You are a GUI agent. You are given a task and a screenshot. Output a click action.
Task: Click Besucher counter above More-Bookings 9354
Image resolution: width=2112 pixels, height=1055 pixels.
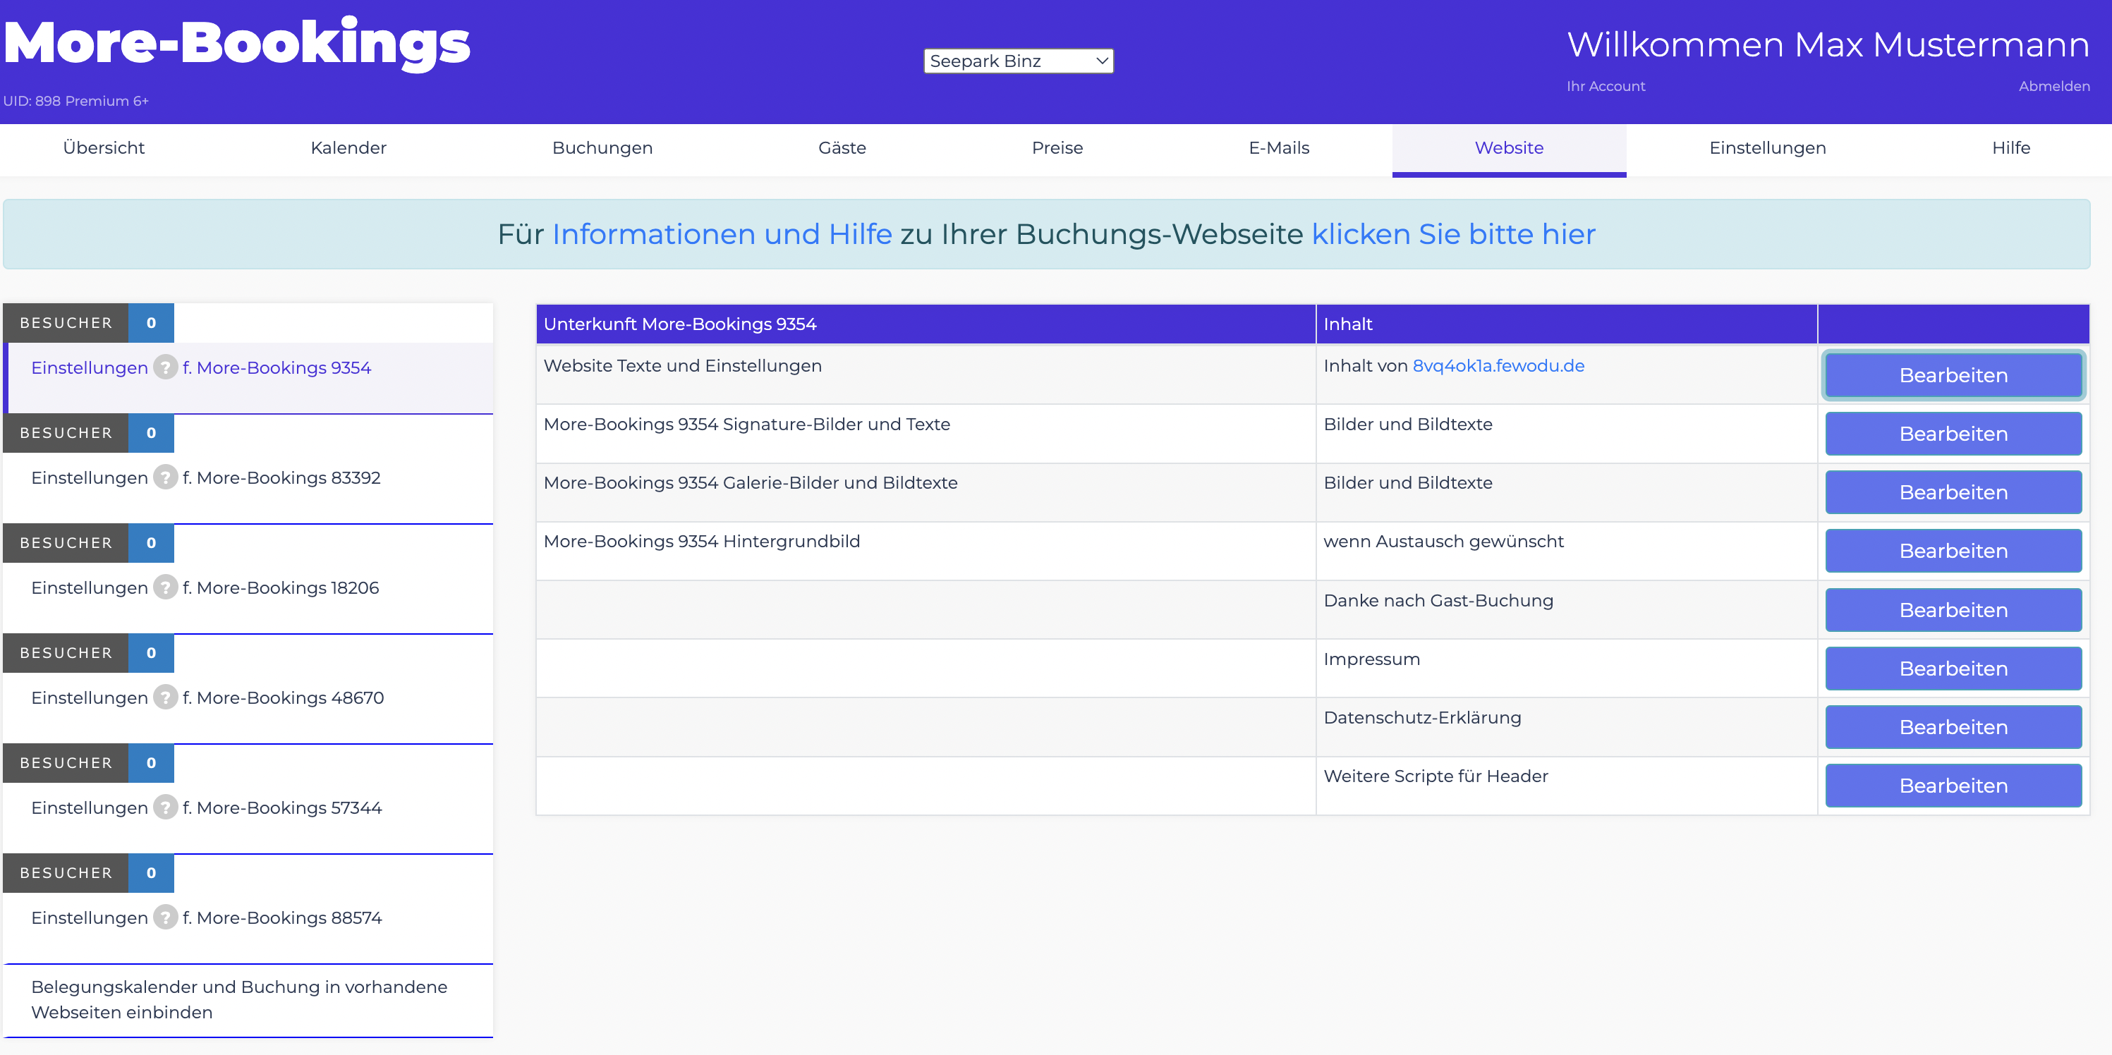tap(89, 323)
